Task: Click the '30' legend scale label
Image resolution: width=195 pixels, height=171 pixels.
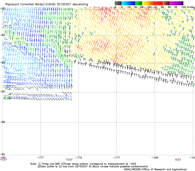Action: [x=155, y=7]
